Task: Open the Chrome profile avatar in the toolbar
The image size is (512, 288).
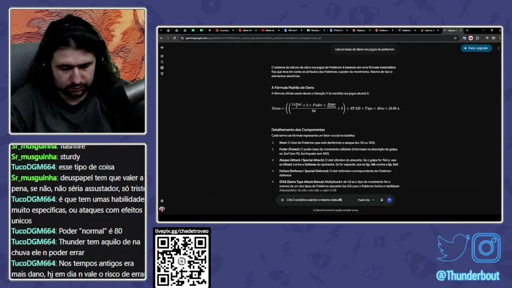Action: click(x=493, y=38)
